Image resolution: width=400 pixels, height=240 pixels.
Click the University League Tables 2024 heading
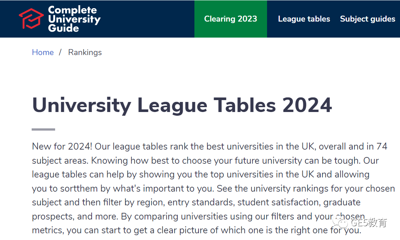(x=182, y=105)
